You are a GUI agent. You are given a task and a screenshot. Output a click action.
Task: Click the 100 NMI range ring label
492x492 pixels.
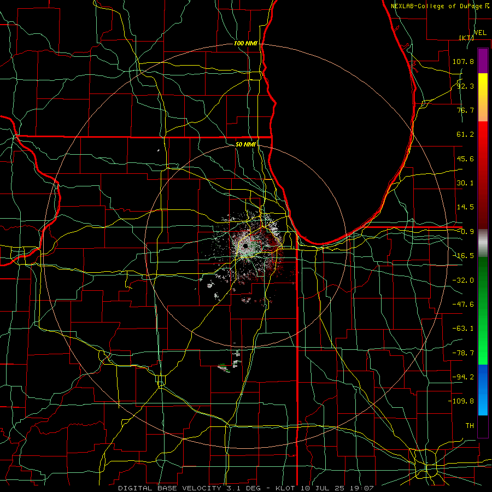[x=245, y=43]
